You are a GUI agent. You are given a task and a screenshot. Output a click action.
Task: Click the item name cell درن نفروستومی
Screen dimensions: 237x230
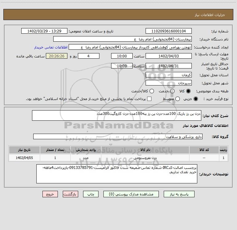coord(145,158)
